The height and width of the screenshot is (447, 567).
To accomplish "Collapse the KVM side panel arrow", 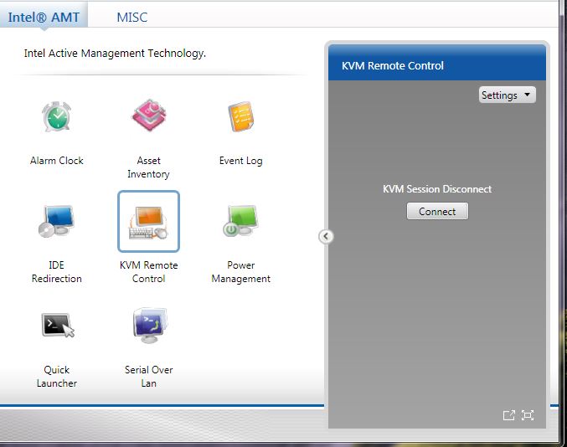I will click(326, 236).
